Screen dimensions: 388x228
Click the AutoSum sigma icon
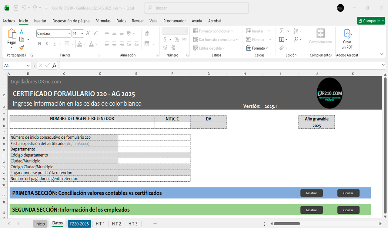[282, 31]
